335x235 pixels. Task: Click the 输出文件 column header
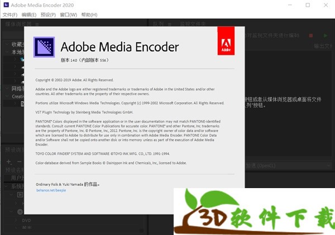point(323,46)
